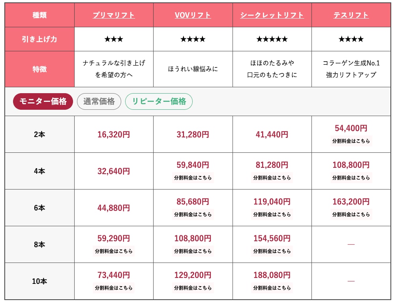Screen dimensions: 394x304
Task: Click 分割料金はこちら under テスリフト 6本 price
Action: pos(351,214)
